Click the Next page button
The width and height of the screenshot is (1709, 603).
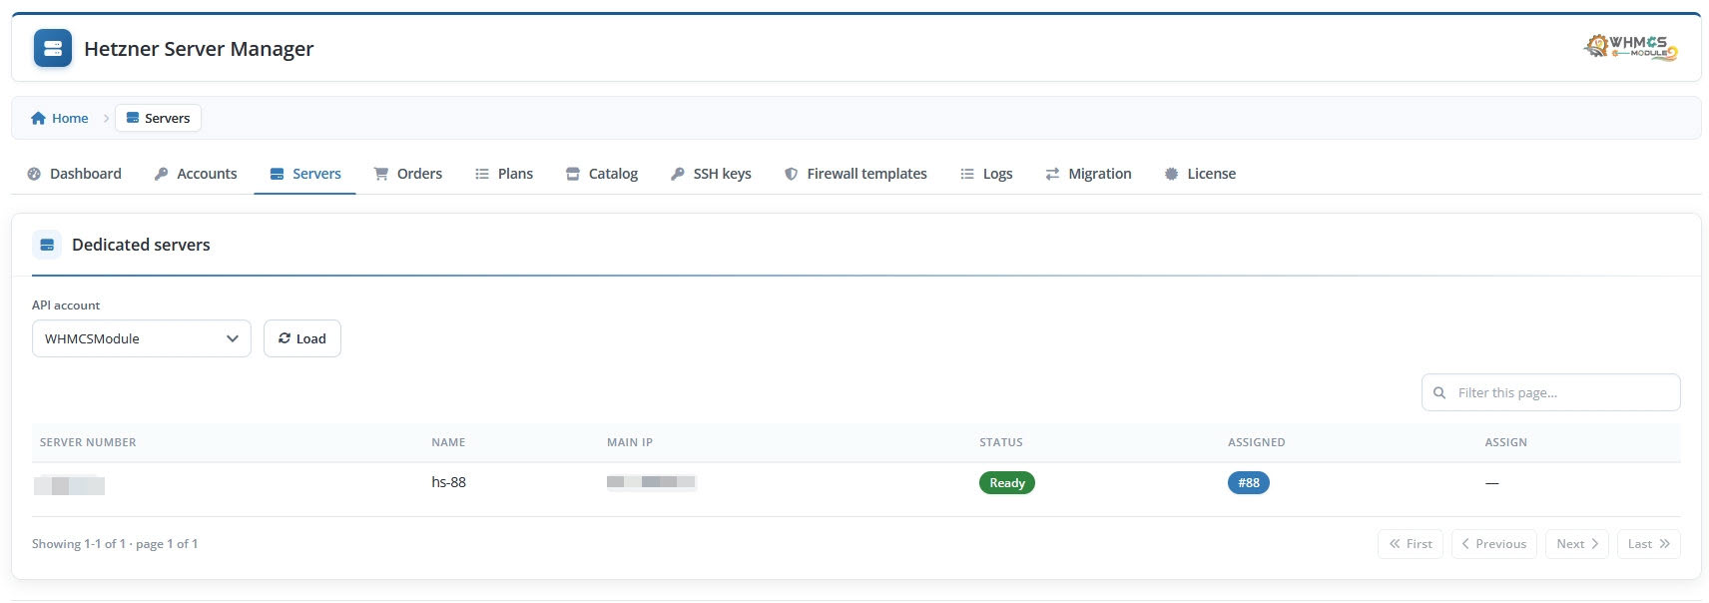click(x=1577, y=544)
